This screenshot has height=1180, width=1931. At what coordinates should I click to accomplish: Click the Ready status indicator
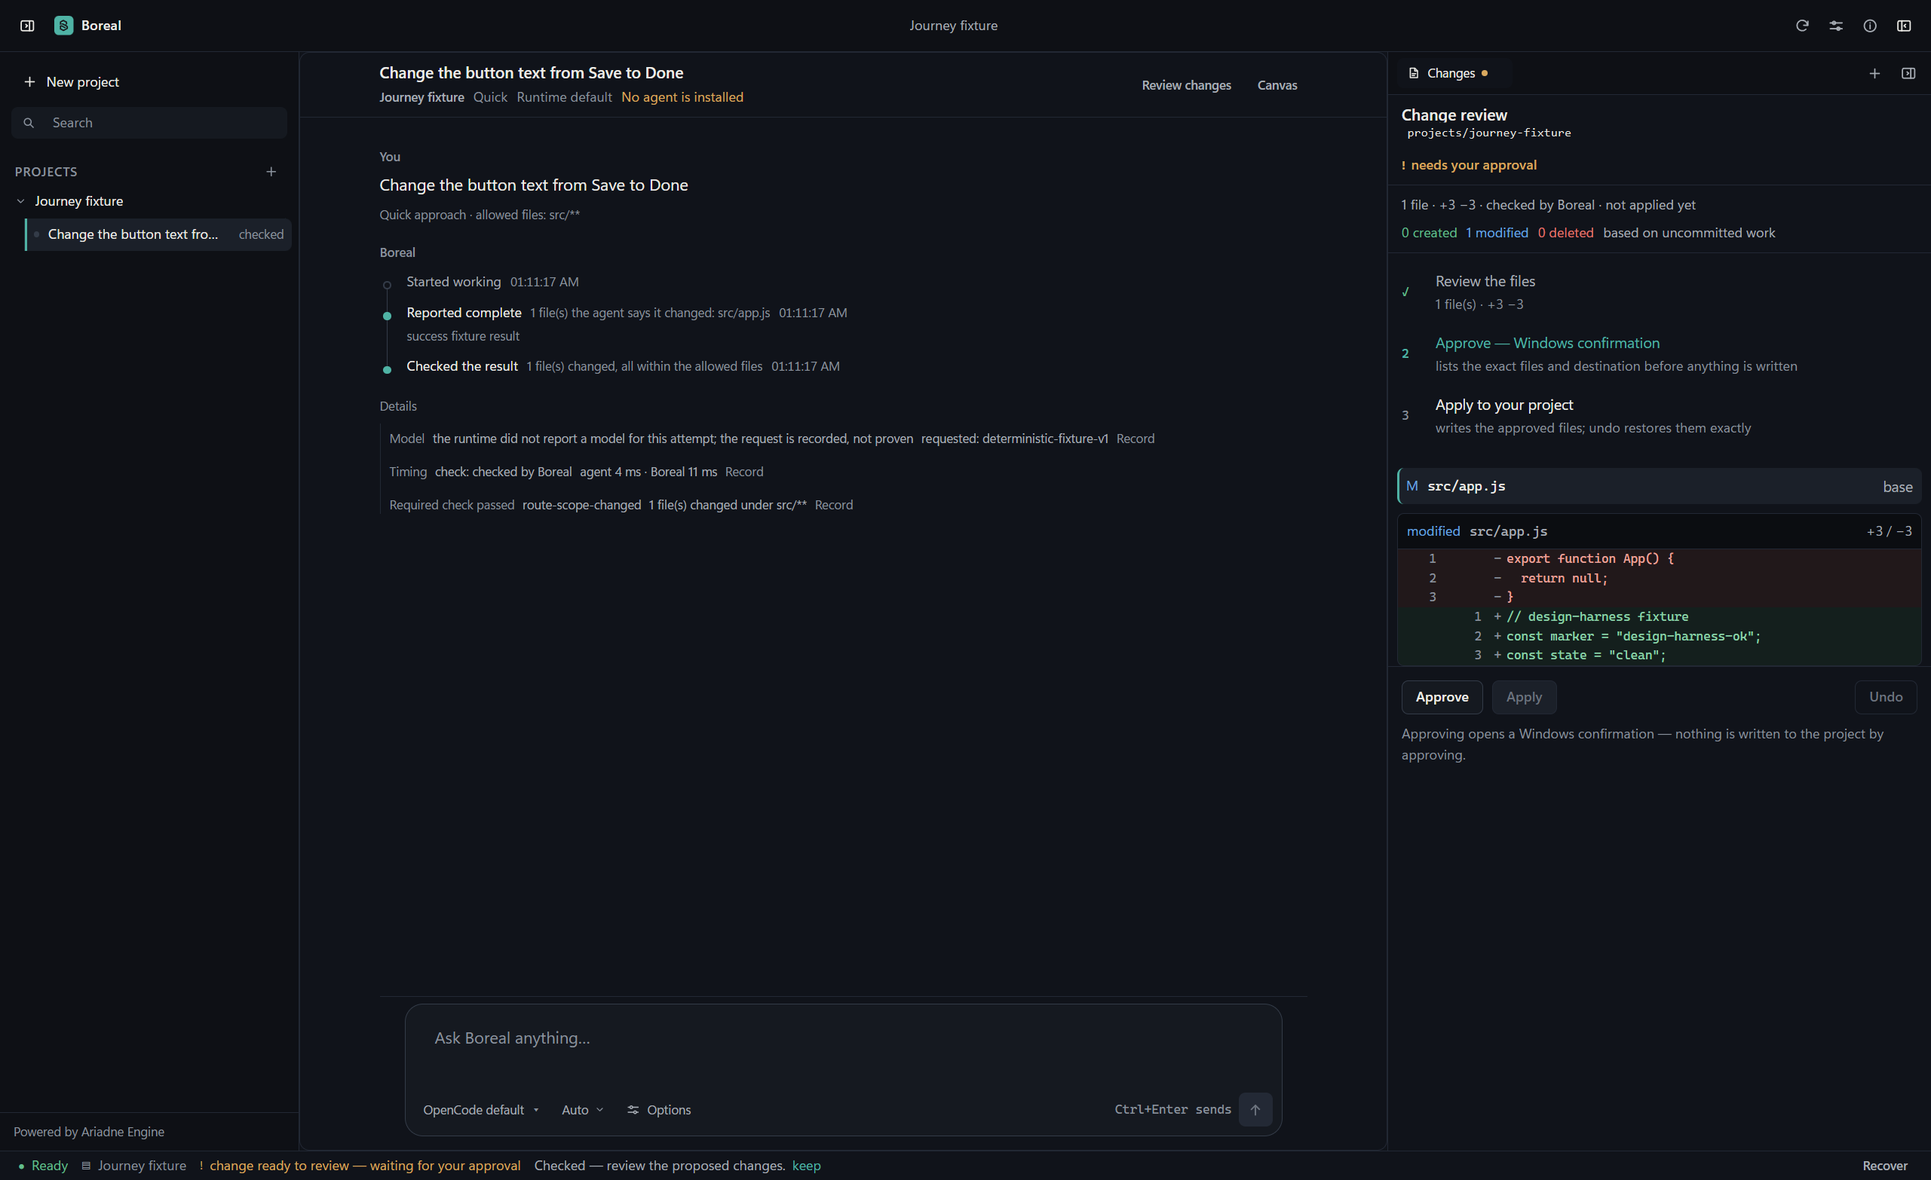click(x=43, y=1166)
